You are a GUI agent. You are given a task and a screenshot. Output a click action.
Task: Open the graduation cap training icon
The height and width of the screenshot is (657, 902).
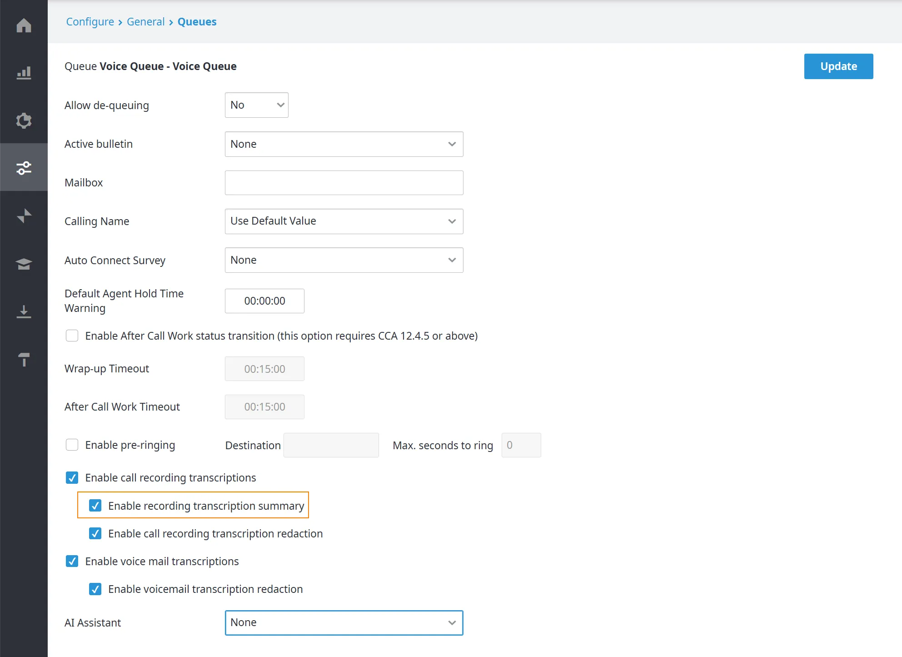pyautogui.click(x=24, y=264)
